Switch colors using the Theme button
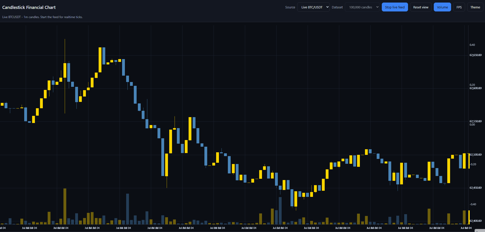The height and width of the screenshot is (232, 485). click(475, 7)
